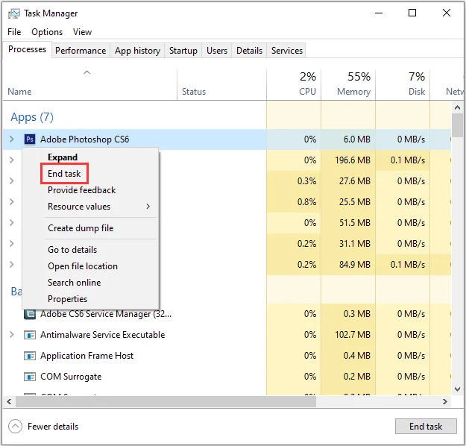Expand the app row using 27.6 MB
The height and width of the screenshot is (446, 466).
point(12,180)
